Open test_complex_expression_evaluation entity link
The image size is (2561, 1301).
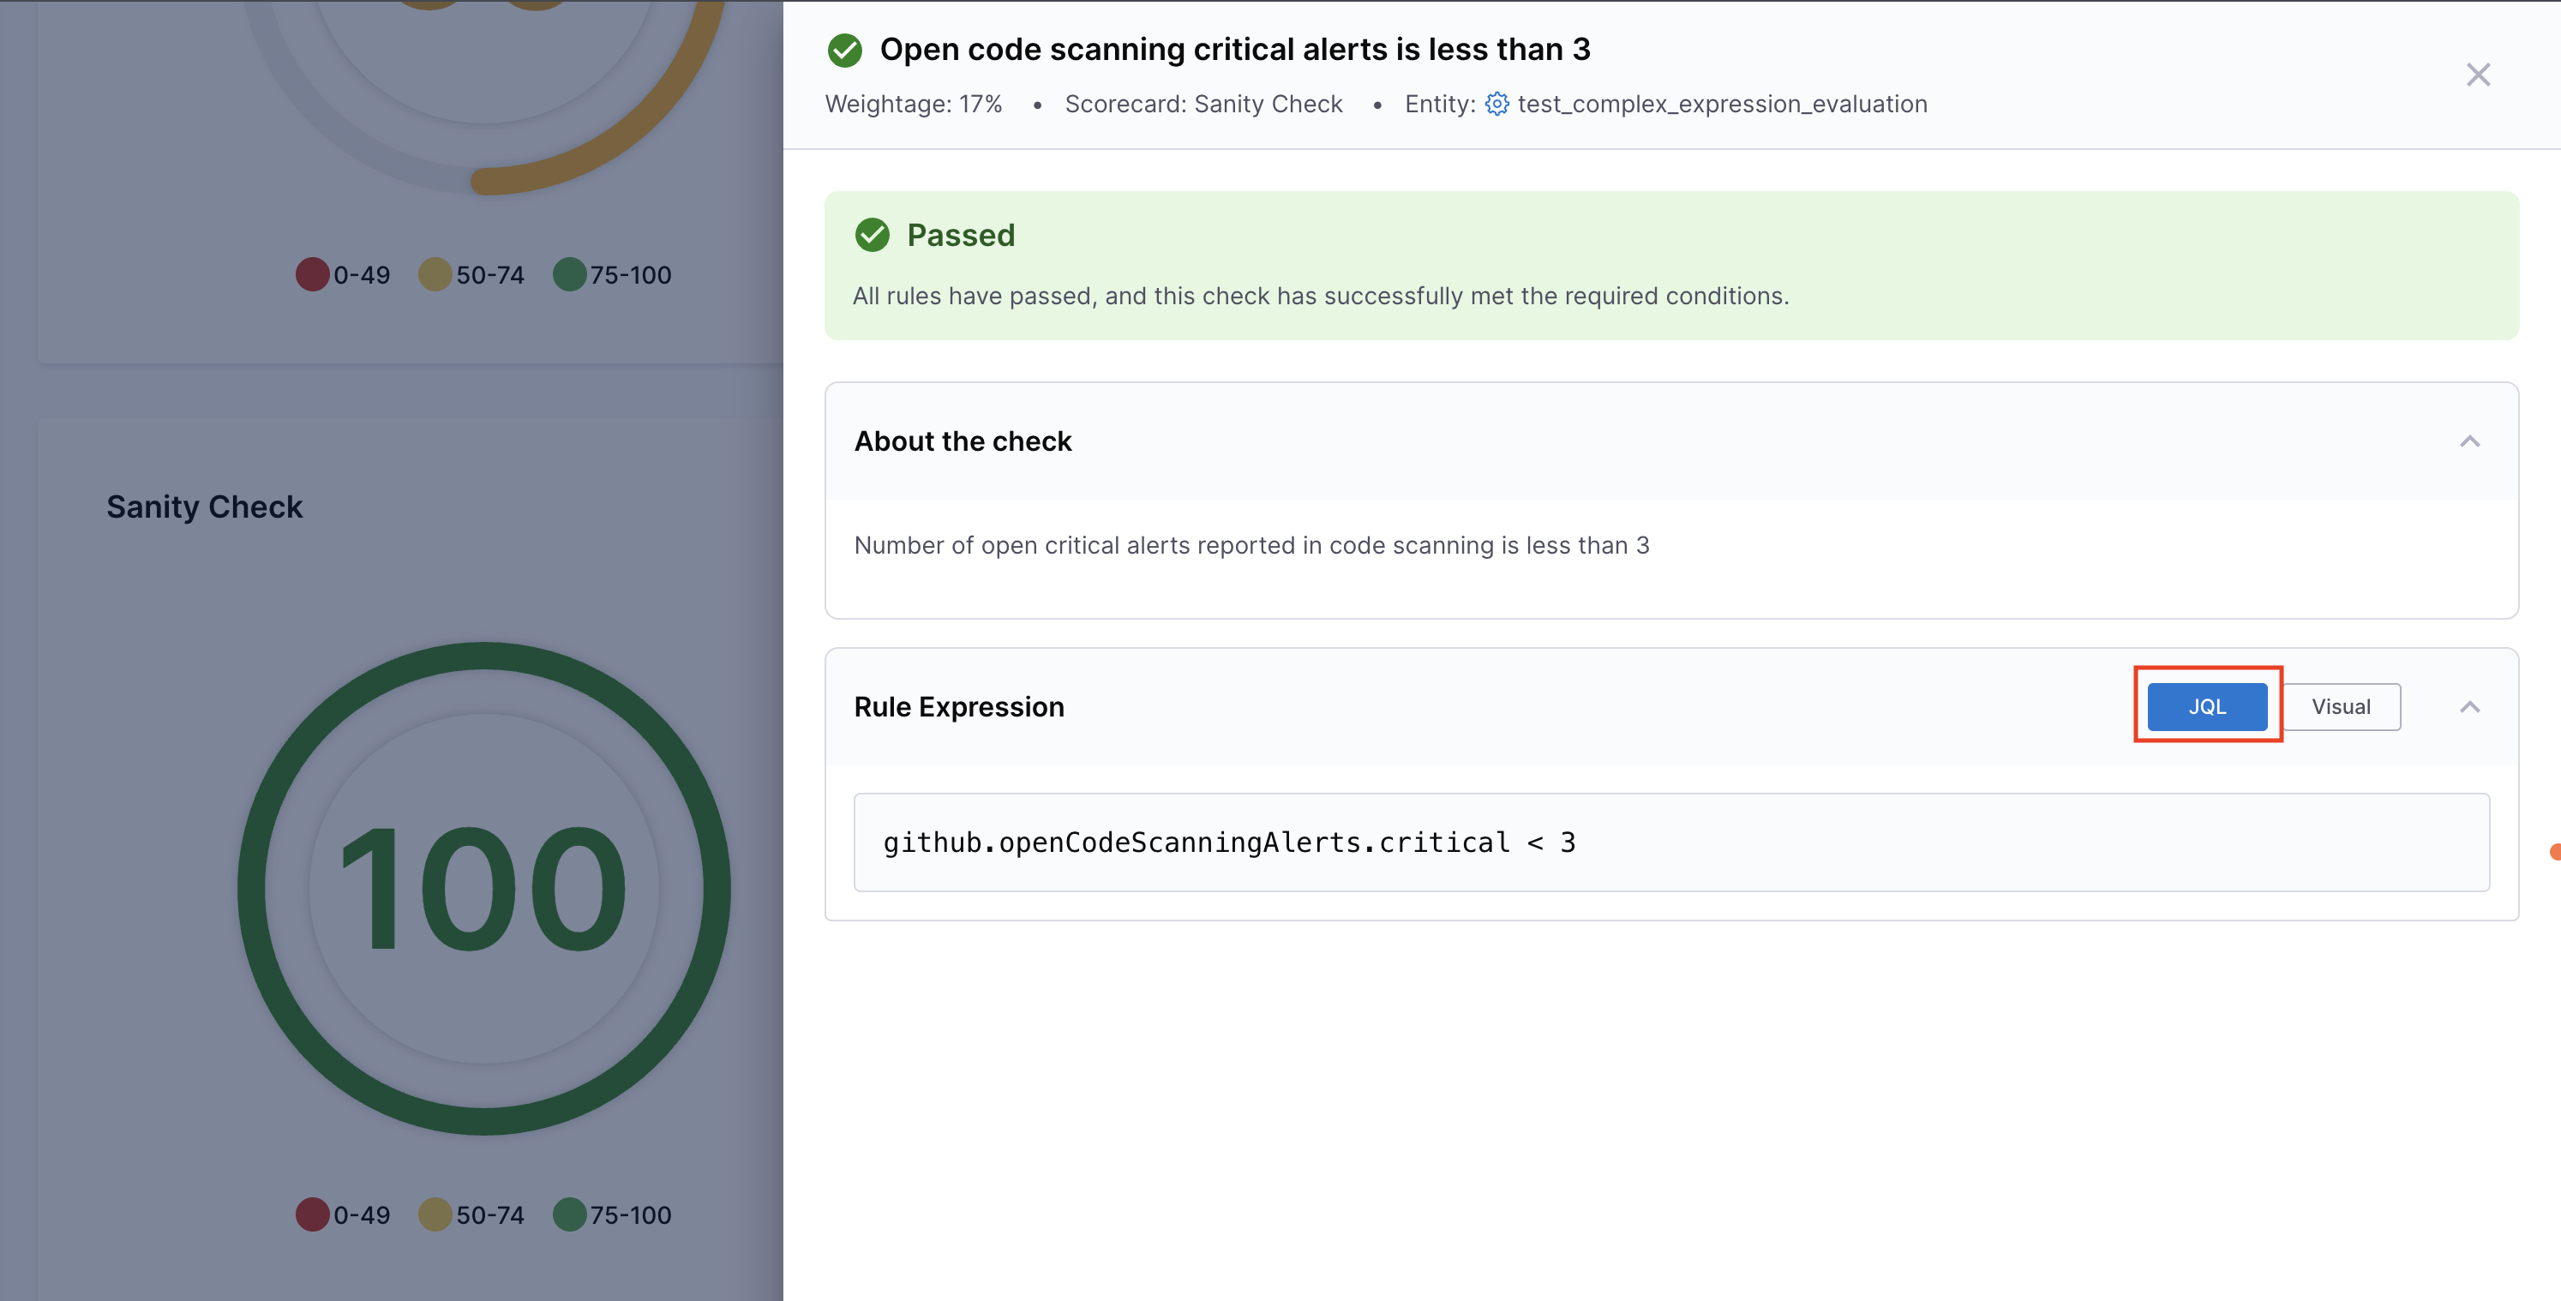(x=1722, y=105)
